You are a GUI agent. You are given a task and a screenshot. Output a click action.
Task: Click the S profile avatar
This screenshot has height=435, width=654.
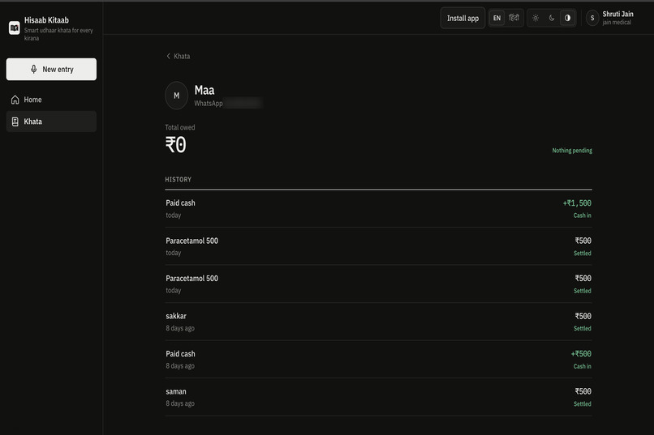click(x=592, y=18)
